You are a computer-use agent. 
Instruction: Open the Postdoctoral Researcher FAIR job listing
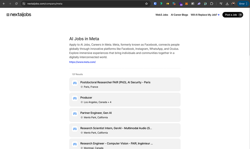(x=115, y=82)
